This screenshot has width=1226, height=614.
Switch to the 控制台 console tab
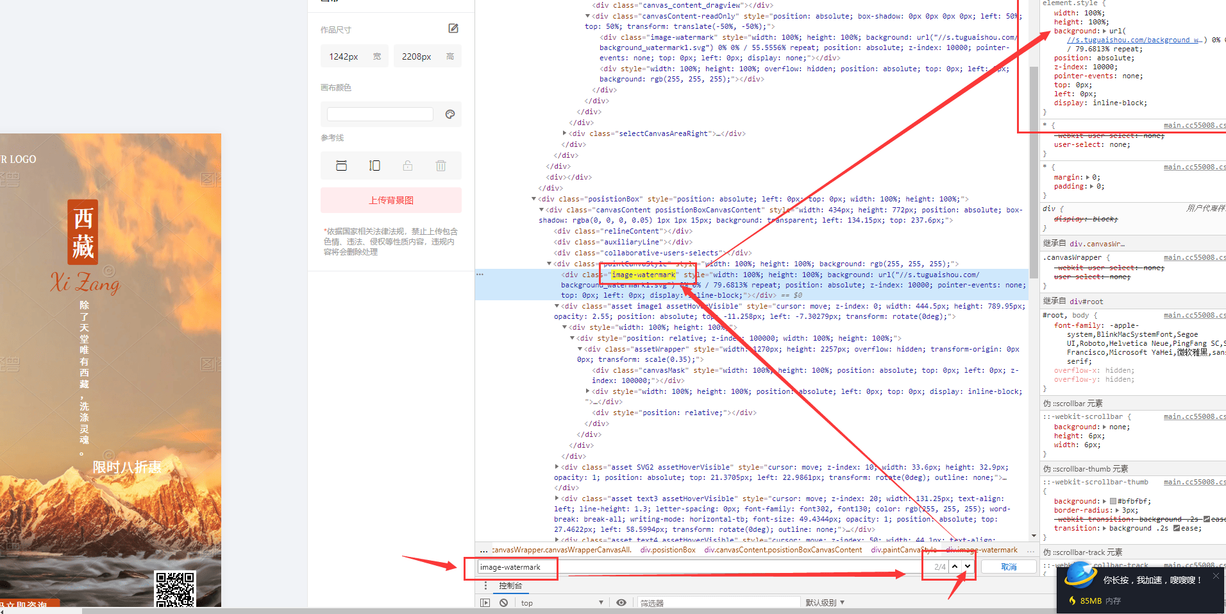point(510,585)
